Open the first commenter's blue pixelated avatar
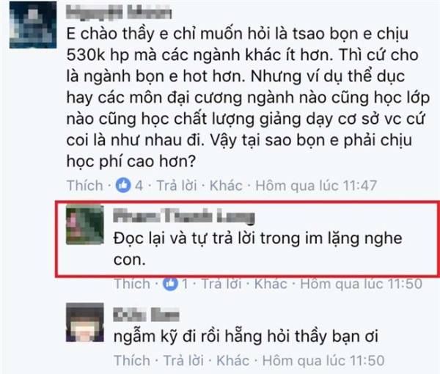Viewport: 440px width, 374px height. click(33, 25)
